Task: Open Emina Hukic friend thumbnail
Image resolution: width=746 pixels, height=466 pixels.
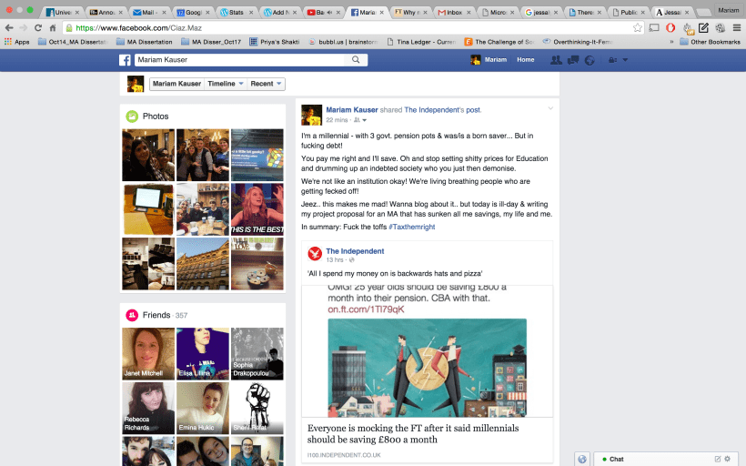Action: [203, 408]
